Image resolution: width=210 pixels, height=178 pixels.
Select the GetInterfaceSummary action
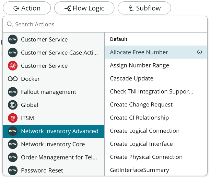click(156, 170)
